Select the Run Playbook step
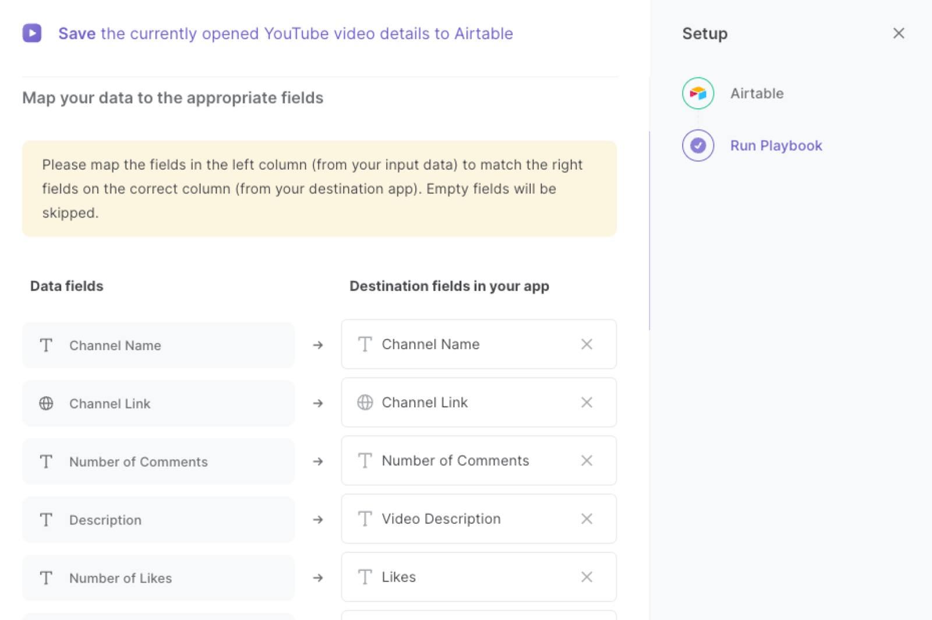Image resolution: width=932 pixels, height=620 pixels. tap(776, 146)
